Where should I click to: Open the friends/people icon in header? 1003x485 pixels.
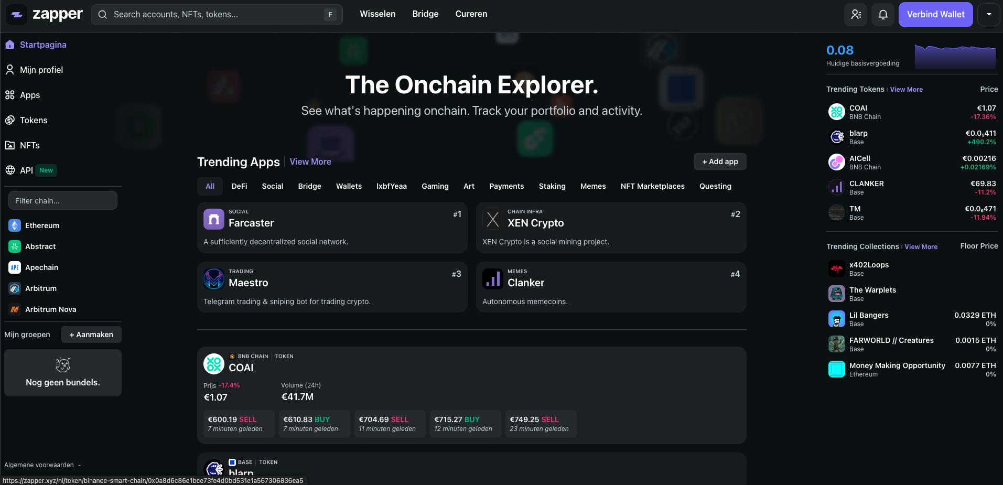(856, 15)
